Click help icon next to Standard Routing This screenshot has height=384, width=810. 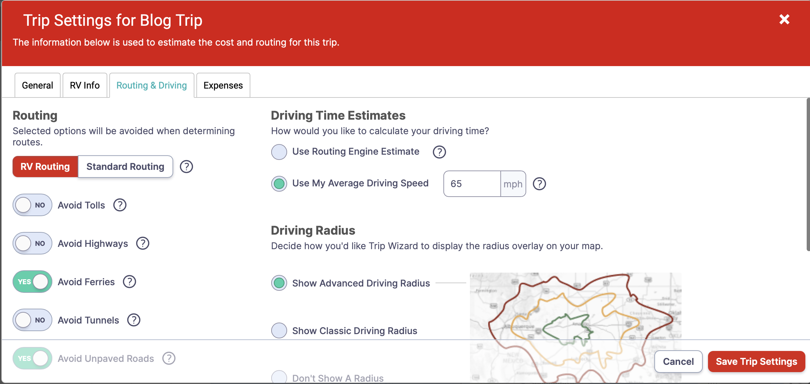(186, 167)
